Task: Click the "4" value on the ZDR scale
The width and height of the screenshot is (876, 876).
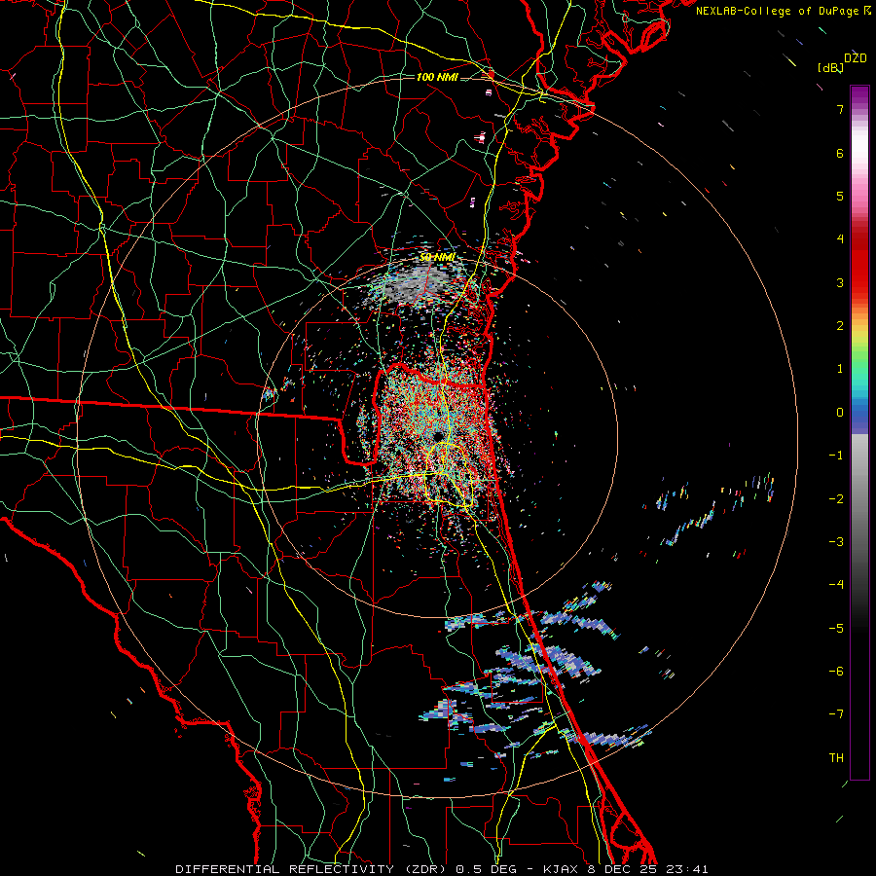Action: click(x=840, y=239)
